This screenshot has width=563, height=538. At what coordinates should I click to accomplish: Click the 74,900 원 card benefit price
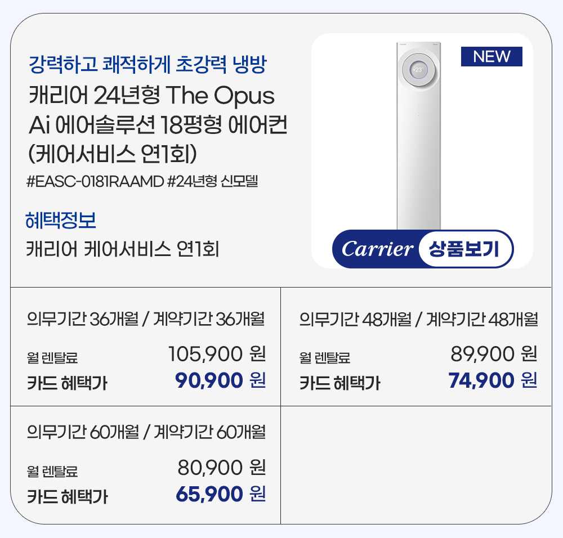point(493,381)
